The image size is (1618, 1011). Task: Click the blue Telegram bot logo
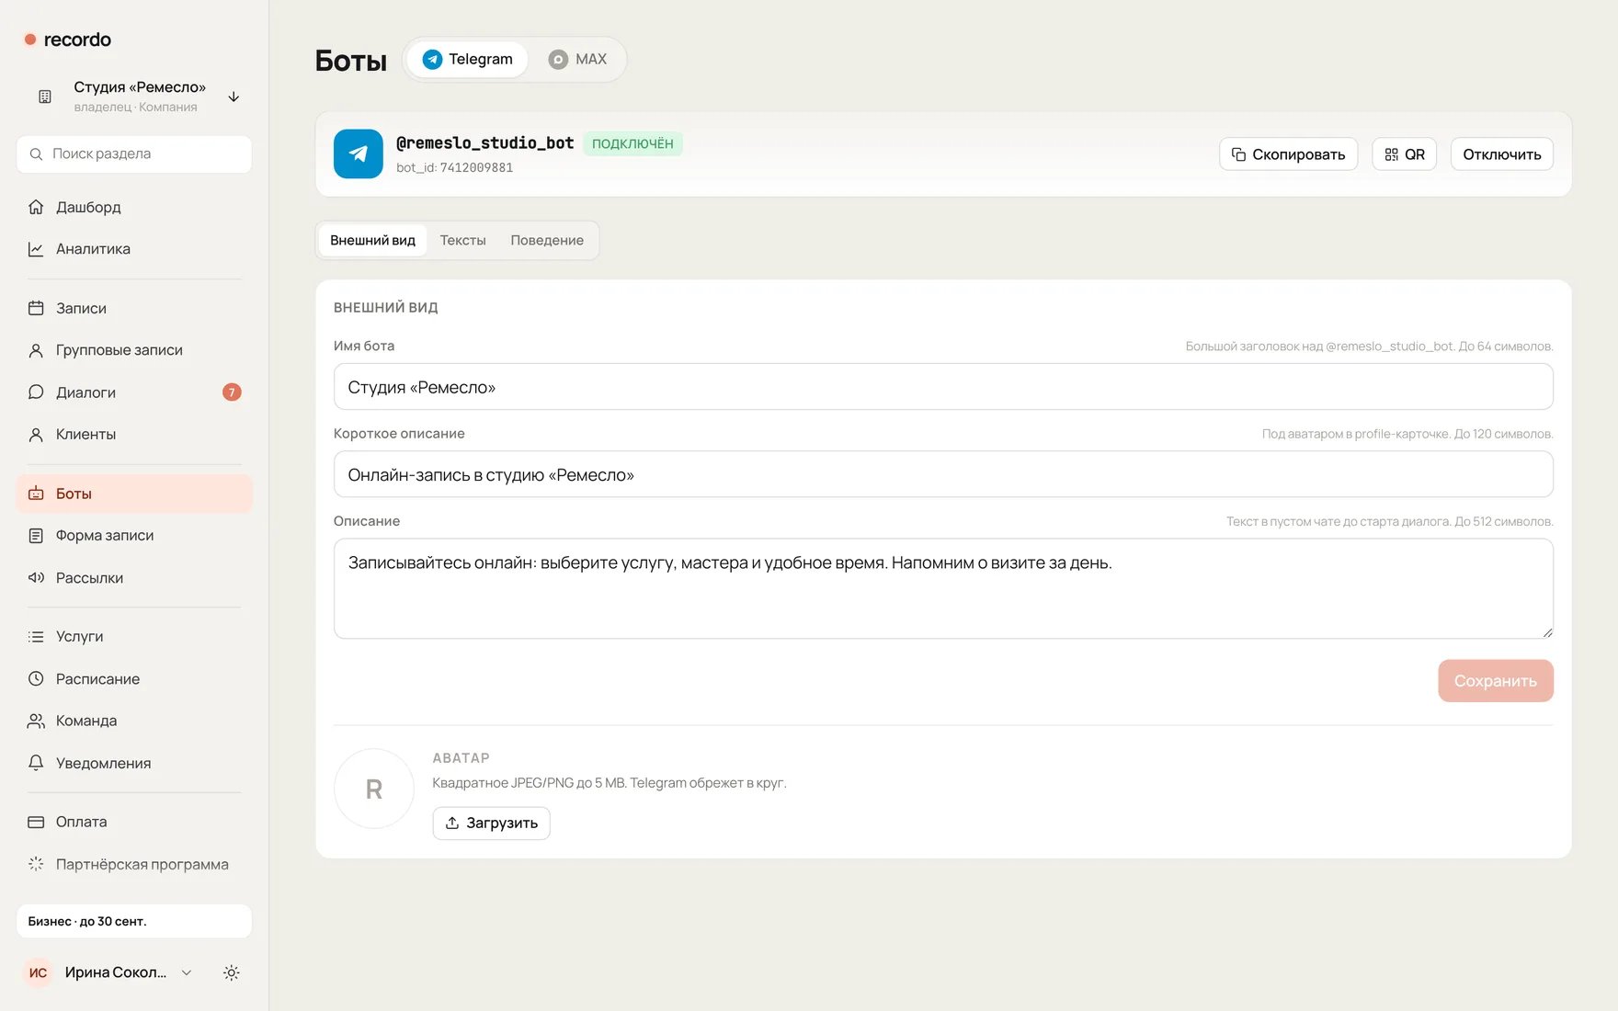tap(359, 153)
